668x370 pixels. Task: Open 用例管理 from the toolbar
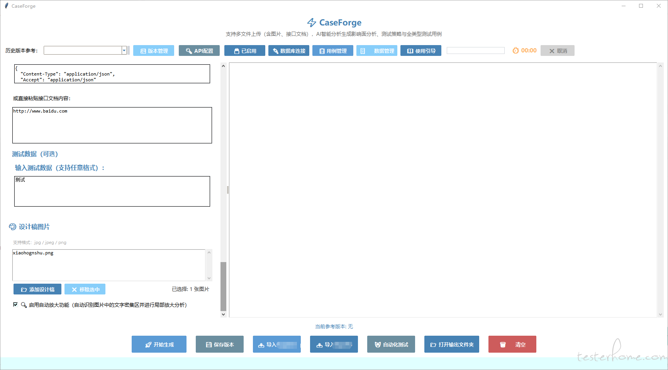pos(332,51)
